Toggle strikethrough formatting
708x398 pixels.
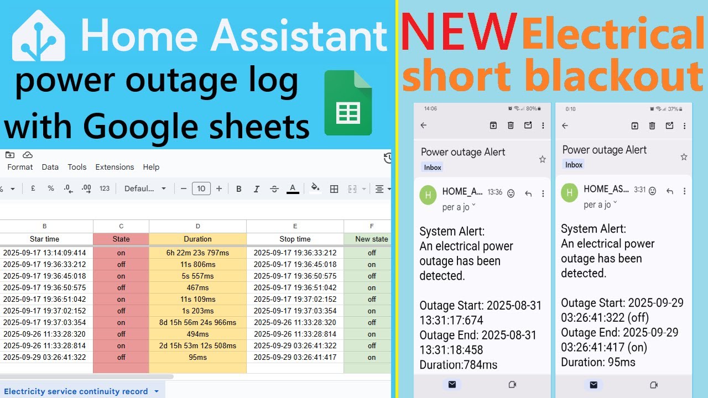274,189
